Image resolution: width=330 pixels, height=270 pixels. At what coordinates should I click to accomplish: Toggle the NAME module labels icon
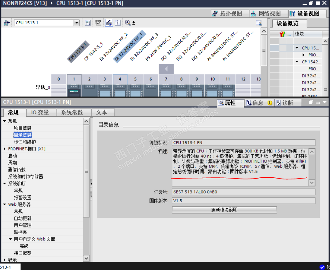[x=98, y=22]
